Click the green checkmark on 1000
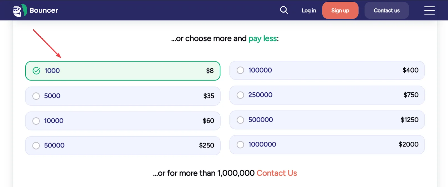 pyautogui.click(x=36, y=71)
